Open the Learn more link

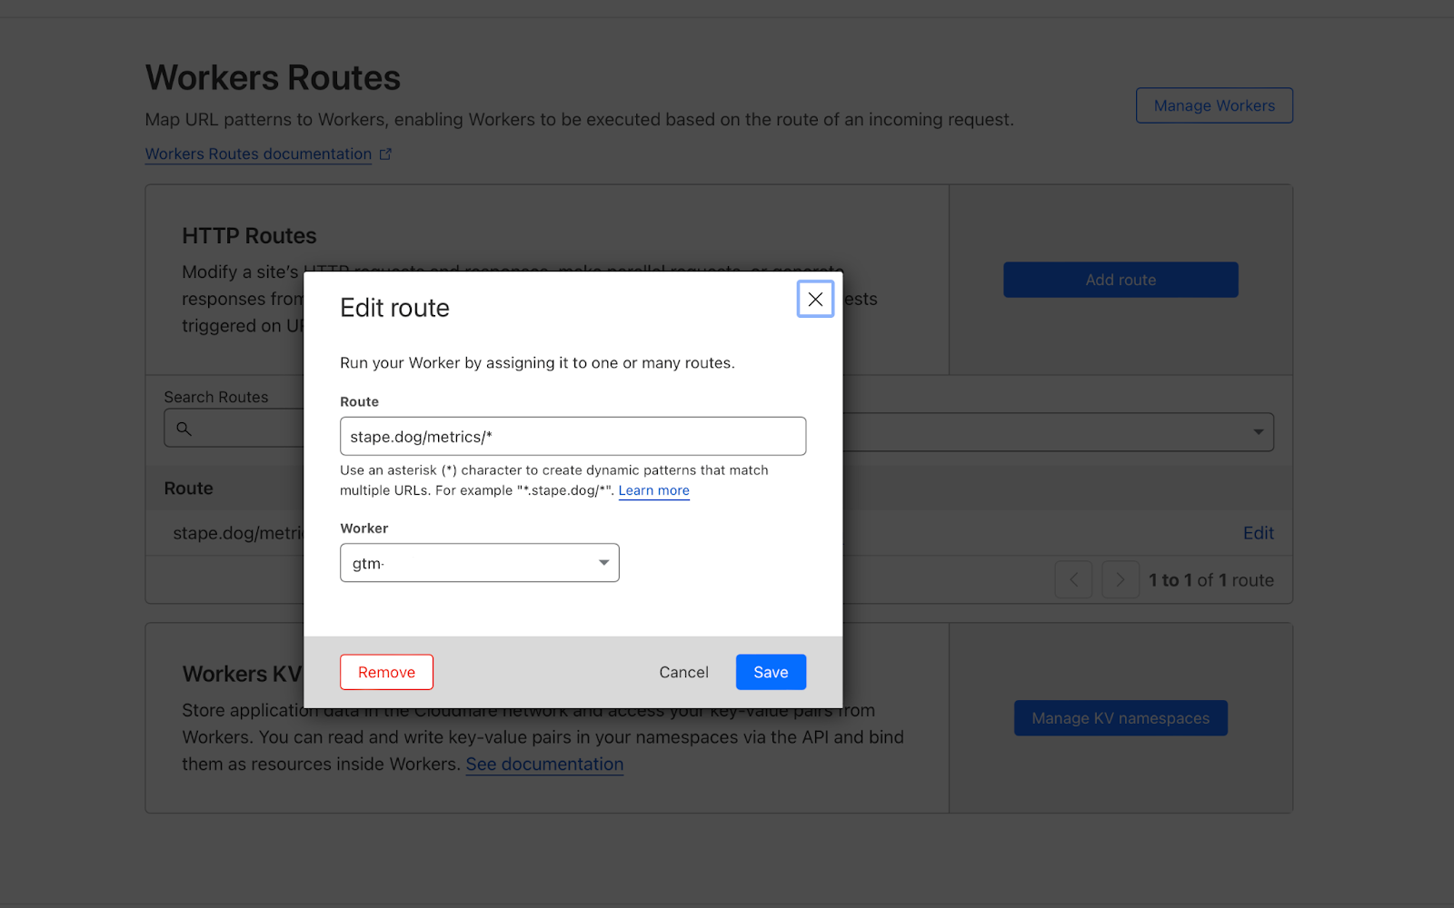click(653, 490)
